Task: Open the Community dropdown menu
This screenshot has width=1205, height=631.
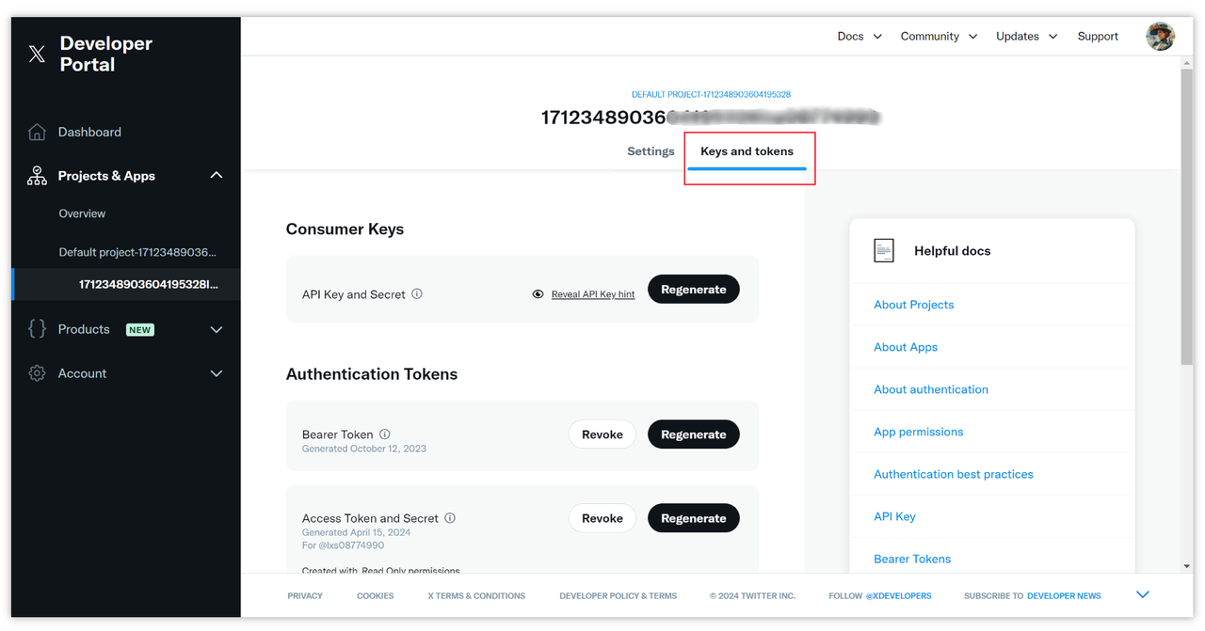Action: [x=939, y=36]
